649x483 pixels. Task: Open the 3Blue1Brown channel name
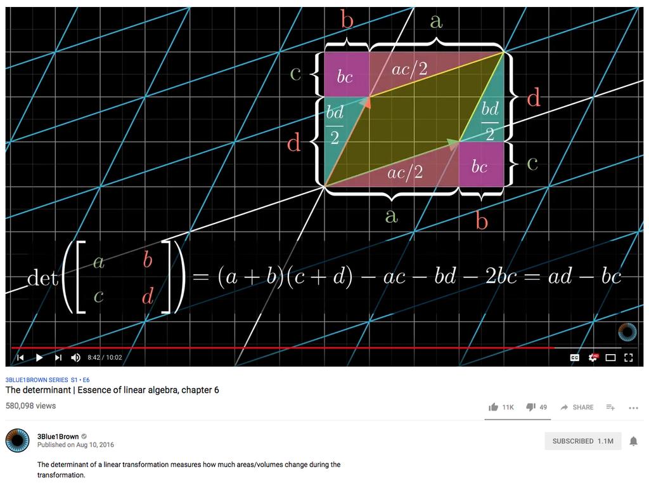click(x=58, y=436)
